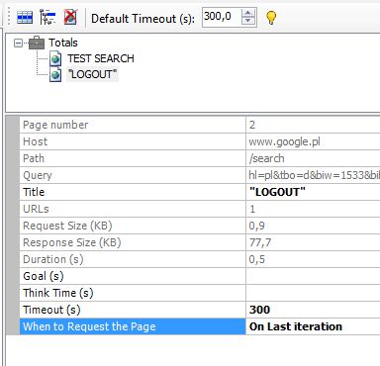Click the Default Timeout (s) label

click(142, 19)
